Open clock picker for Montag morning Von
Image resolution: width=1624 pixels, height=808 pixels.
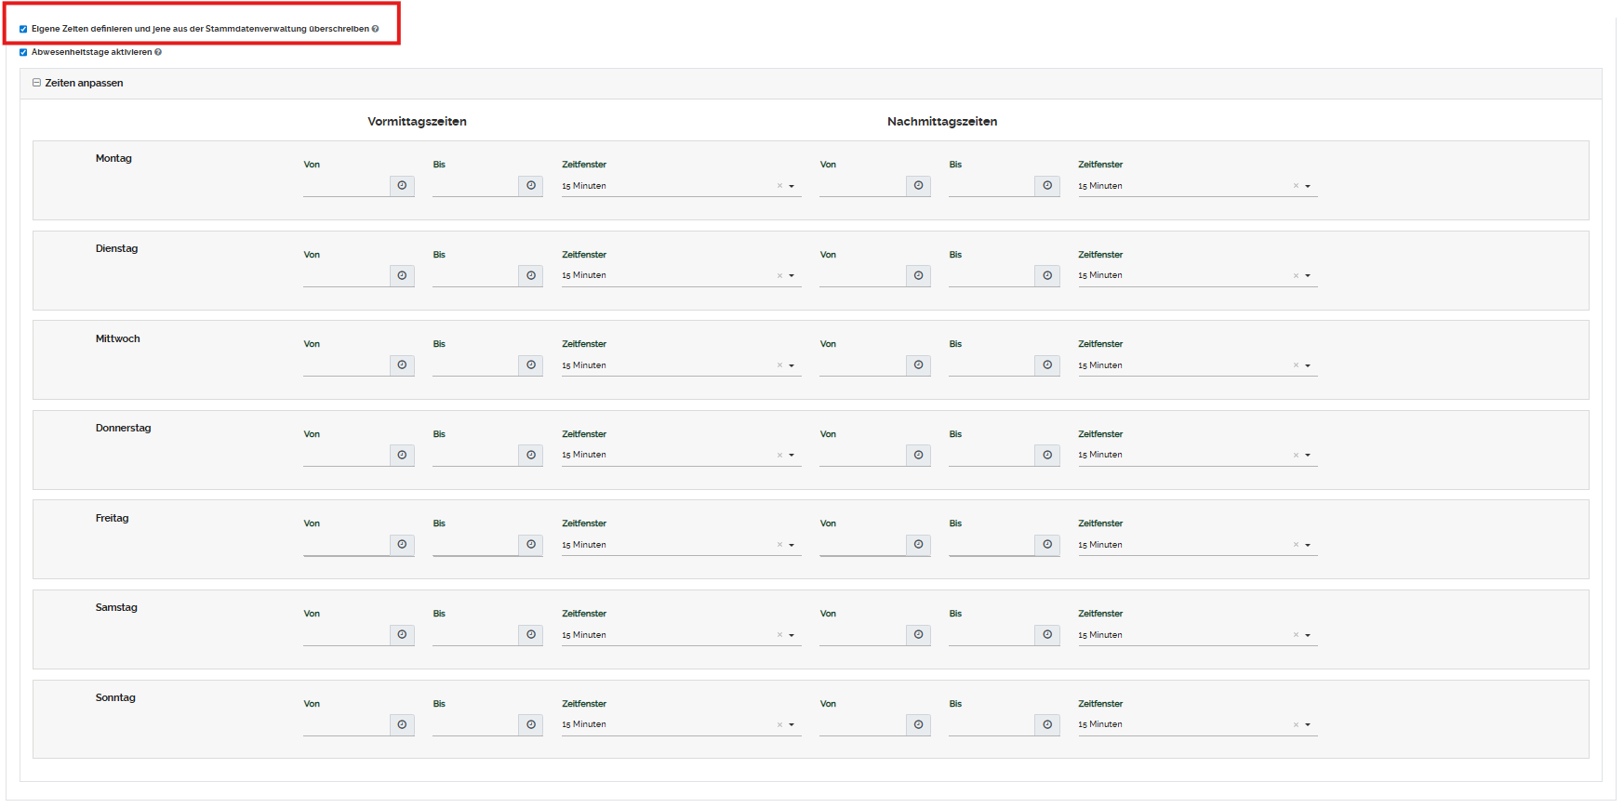pos(402,186)
